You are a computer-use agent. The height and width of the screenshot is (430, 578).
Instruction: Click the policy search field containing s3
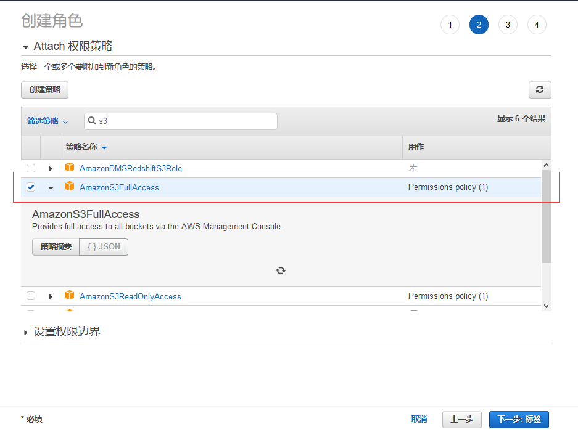click(181, 121)
